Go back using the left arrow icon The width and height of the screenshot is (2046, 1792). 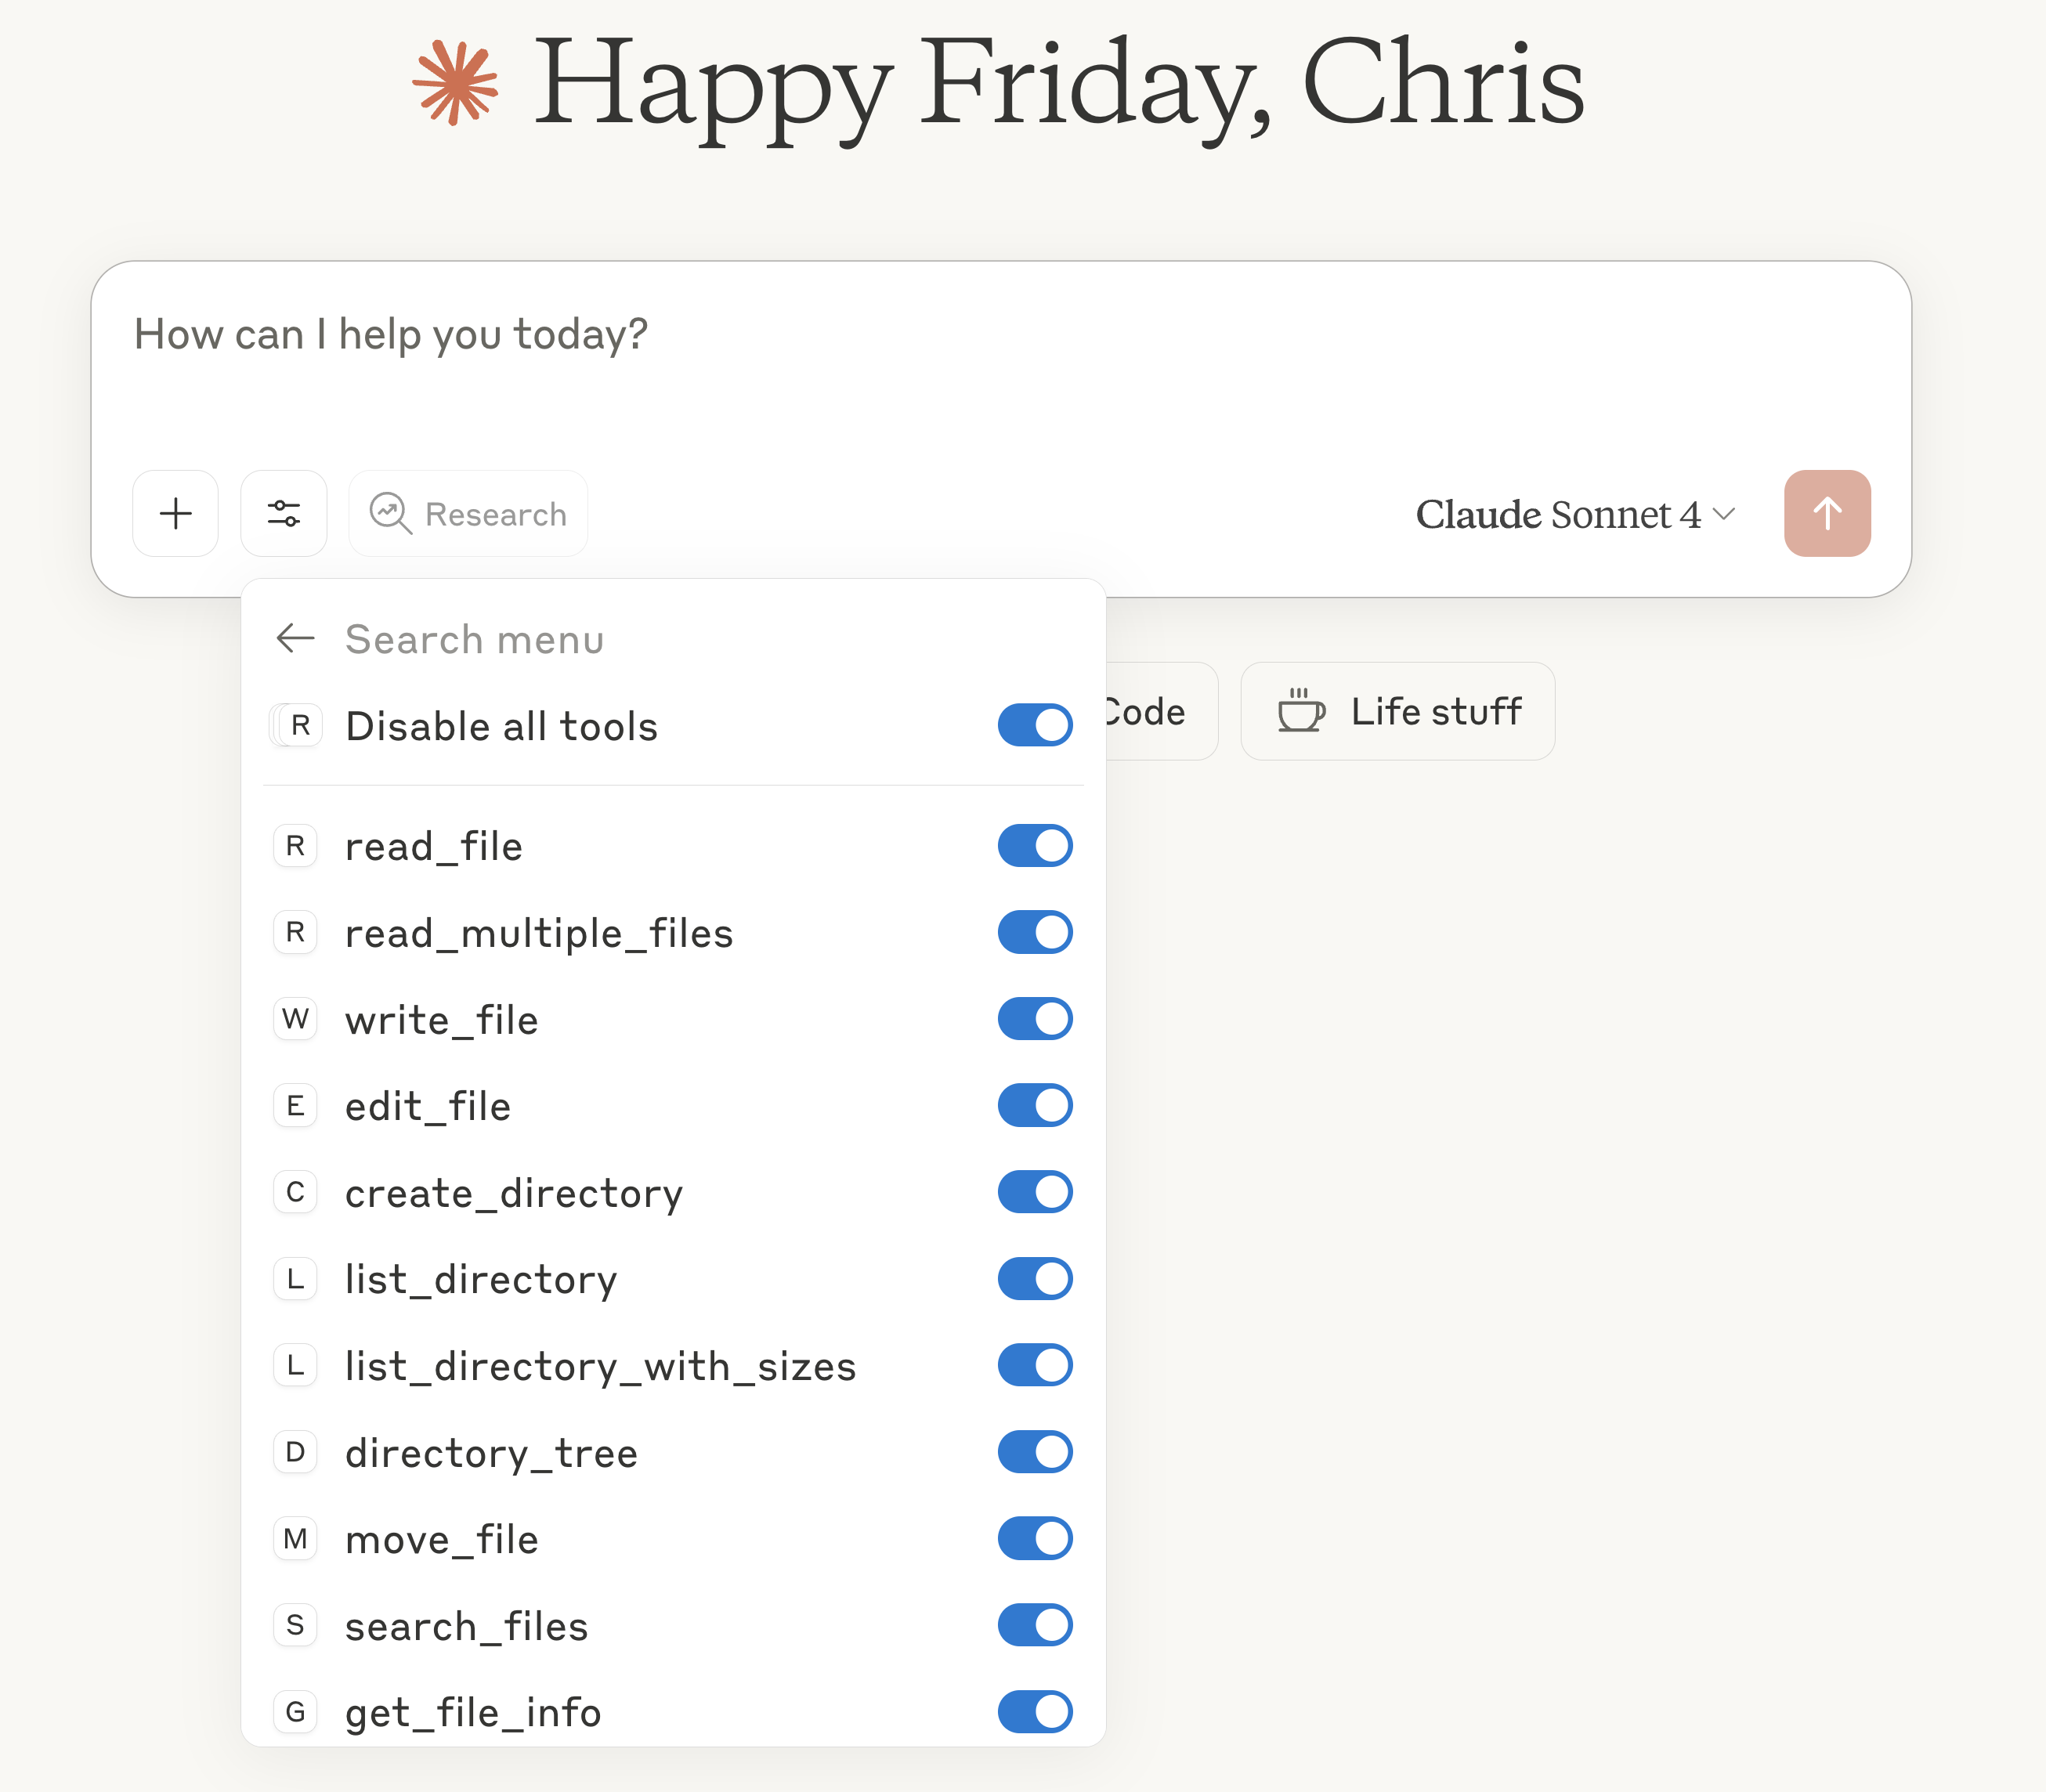coord(295,638)
